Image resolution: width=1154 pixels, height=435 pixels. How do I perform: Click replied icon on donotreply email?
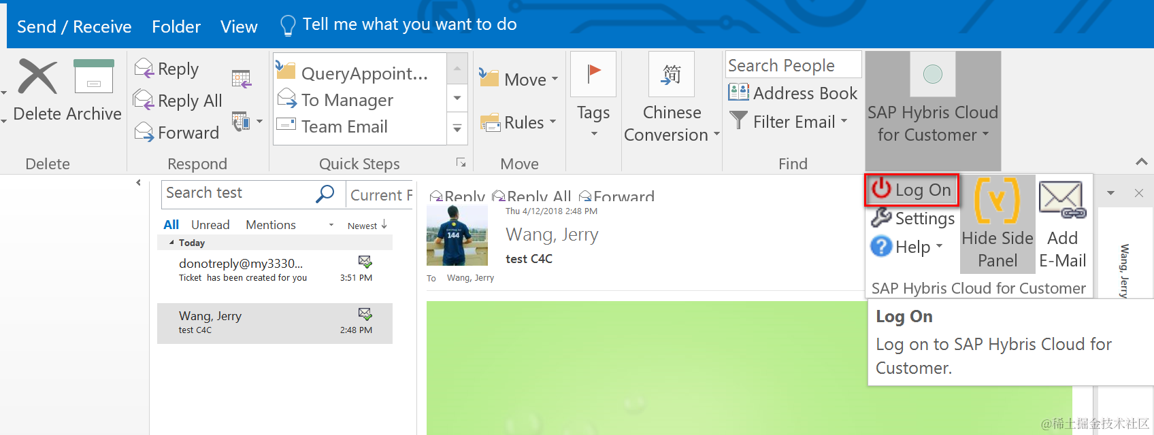click(x=365, y=262)
